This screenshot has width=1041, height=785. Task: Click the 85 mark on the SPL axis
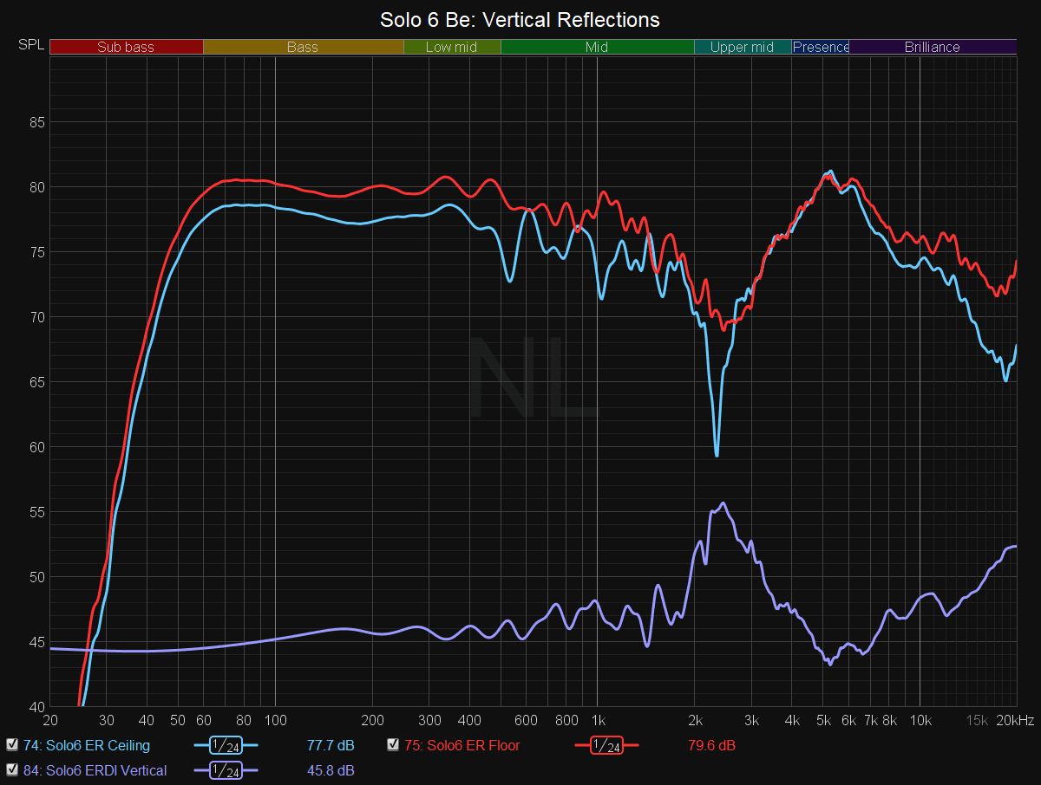click(x=36, y=122)
